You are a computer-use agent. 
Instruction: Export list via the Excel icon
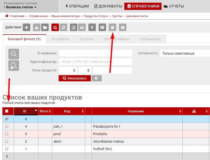click(x=74, y=27)
